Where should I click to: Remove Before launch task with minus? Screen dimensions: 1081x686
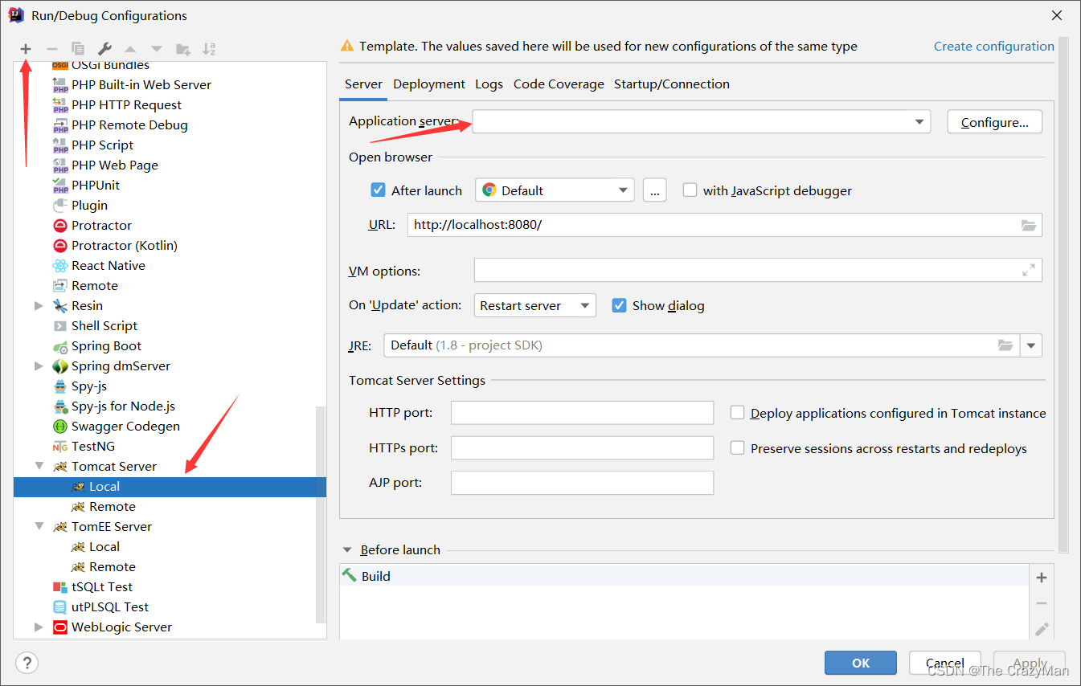(1042, 603)
